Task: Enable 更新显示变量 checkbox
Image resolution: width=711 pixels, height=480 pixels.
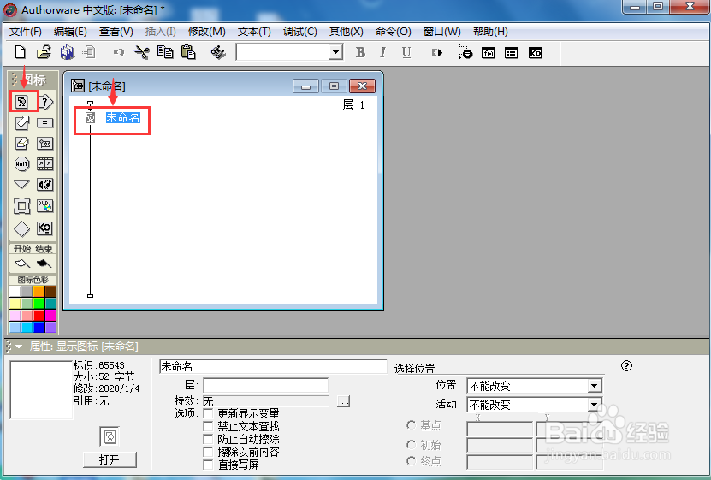Action: coord(208,413)
